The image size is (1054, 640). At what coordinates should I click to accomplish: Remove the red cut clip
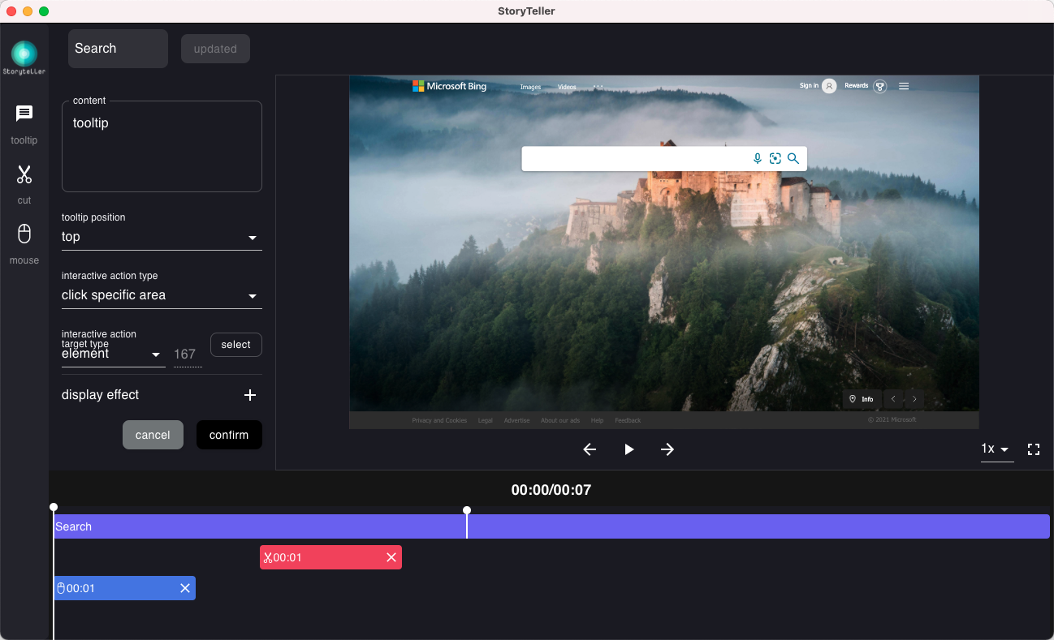tap(391, 557)
